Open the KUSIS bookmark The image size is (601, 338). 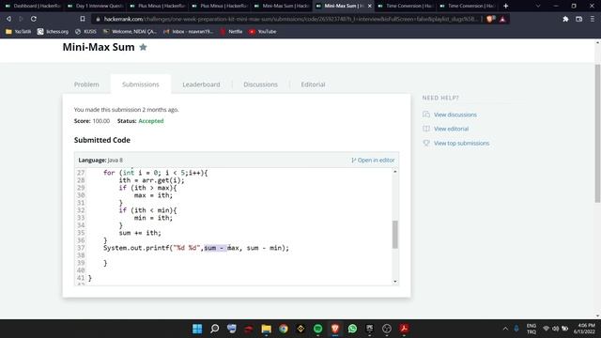click(x=85, y=31)
